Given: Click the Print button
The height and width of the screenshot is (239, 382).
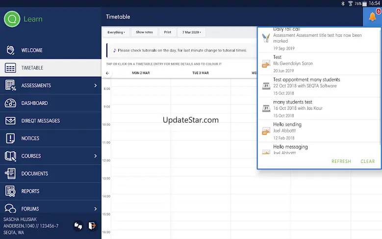Looking at the screenshot, I should (x=167, y=32).
